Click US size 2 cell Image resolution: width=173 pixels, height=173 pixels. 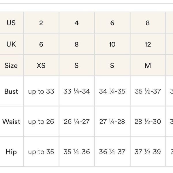click(41, 22)
